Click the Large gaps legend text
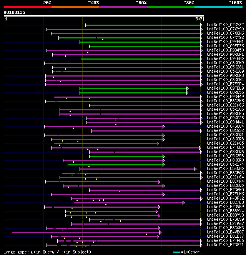The height and width of the screenshot is (255, 246). (x=47, y=252)
